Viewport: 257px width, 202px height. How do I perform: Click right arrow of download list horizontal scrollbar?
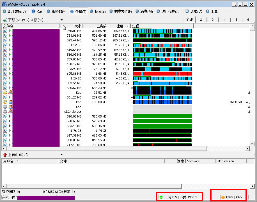coord(247,149)
